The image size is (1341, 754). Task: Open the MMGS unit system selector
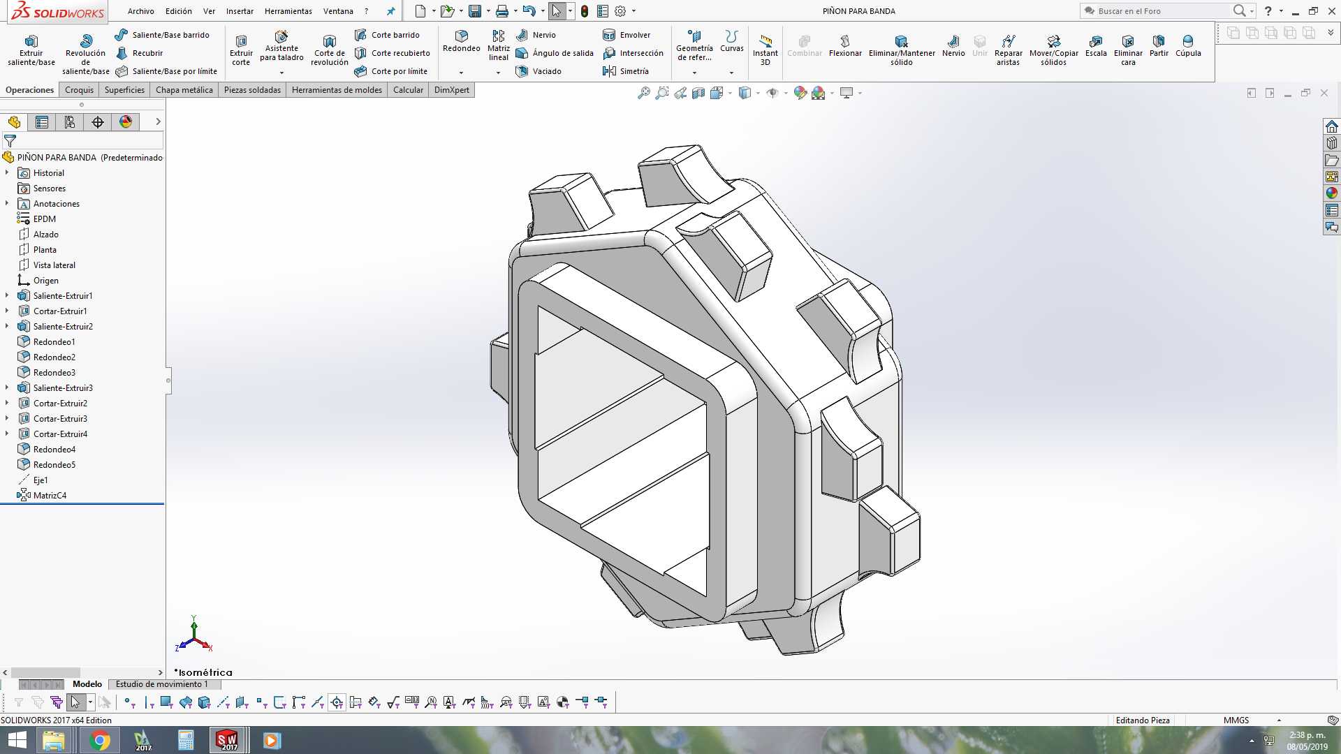pyautogui.click(x=1236, y=720)
